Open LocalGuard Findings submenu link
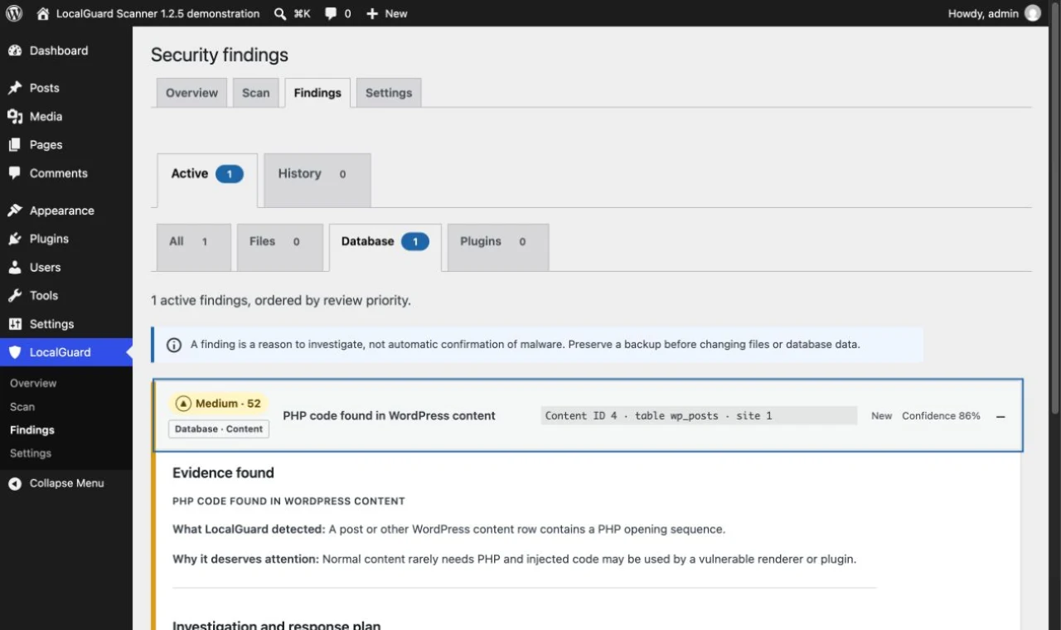The height and width of the screenshot is (630, 1061). pyautogui.click(x=32, y=429)
